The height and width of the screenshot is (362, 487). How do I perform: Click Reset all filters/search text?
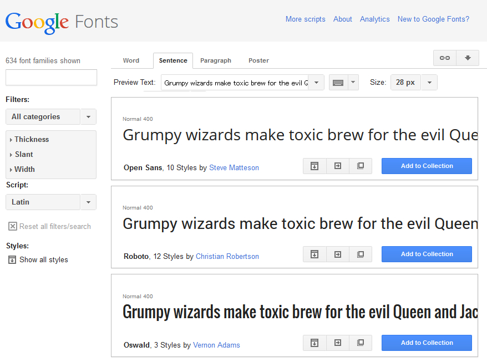[x=55, y=226]
